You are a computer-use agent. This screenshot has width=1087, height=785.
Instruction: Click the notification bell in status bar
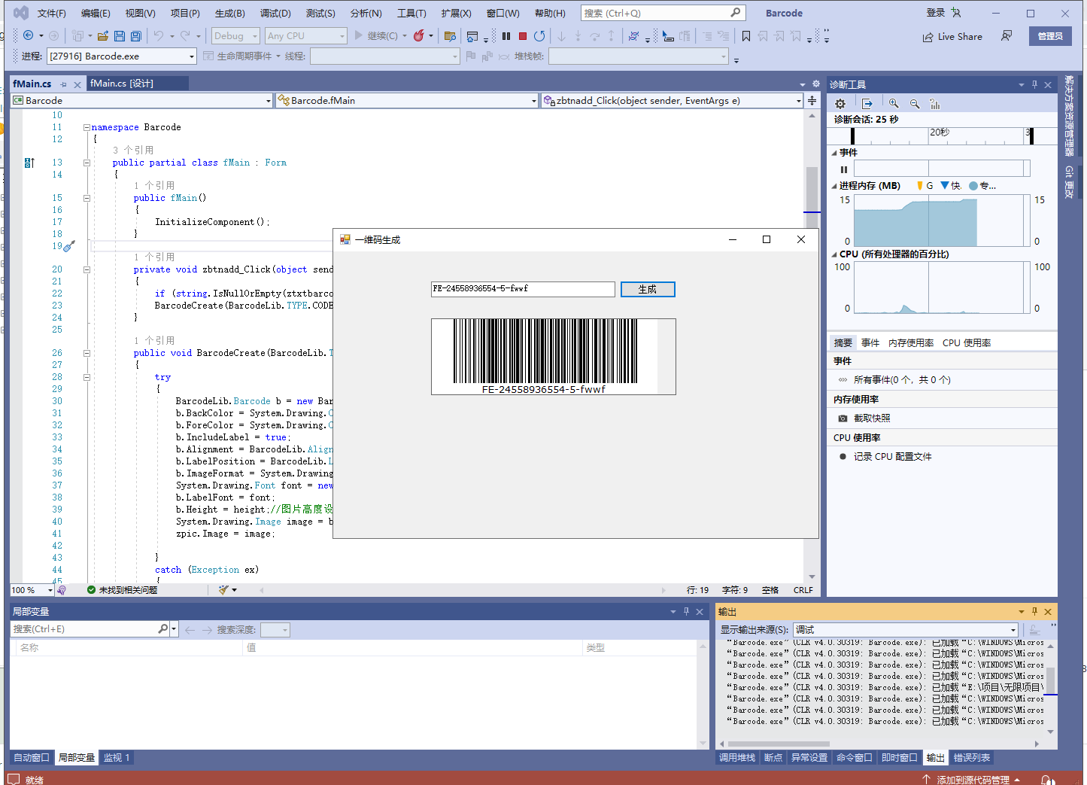click(1047, 780)
